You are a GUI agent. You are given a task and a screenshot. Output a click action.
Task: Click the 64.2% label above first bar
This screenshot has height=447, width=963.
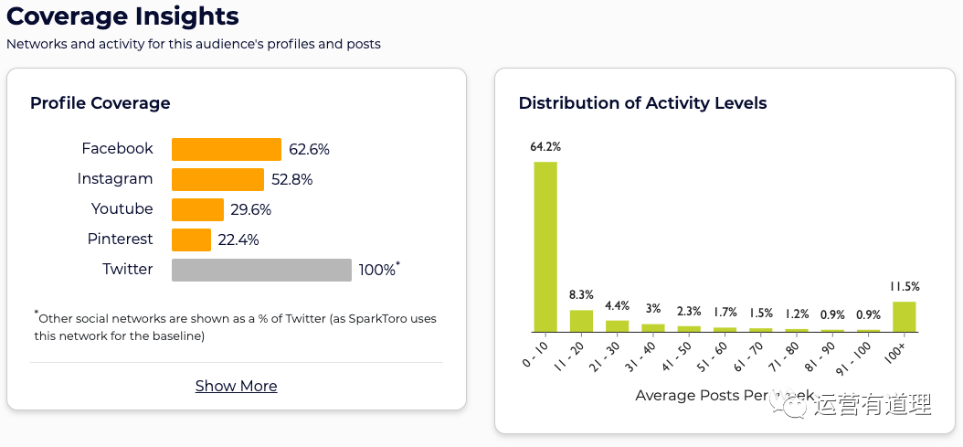[x=545, y=146]
